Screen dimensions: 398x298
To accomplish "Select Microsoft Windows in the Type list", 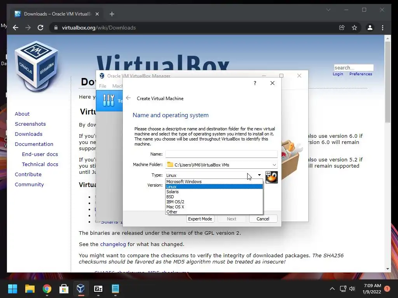I will (214, 182).
